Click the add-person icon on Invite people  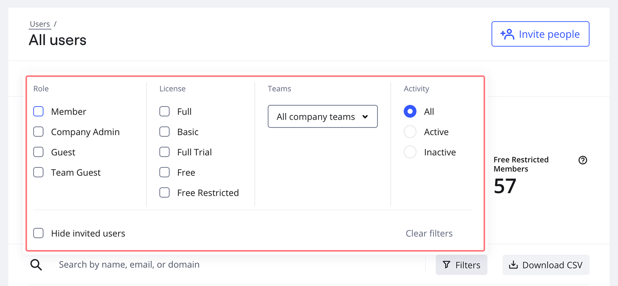(x=507, y=34)
